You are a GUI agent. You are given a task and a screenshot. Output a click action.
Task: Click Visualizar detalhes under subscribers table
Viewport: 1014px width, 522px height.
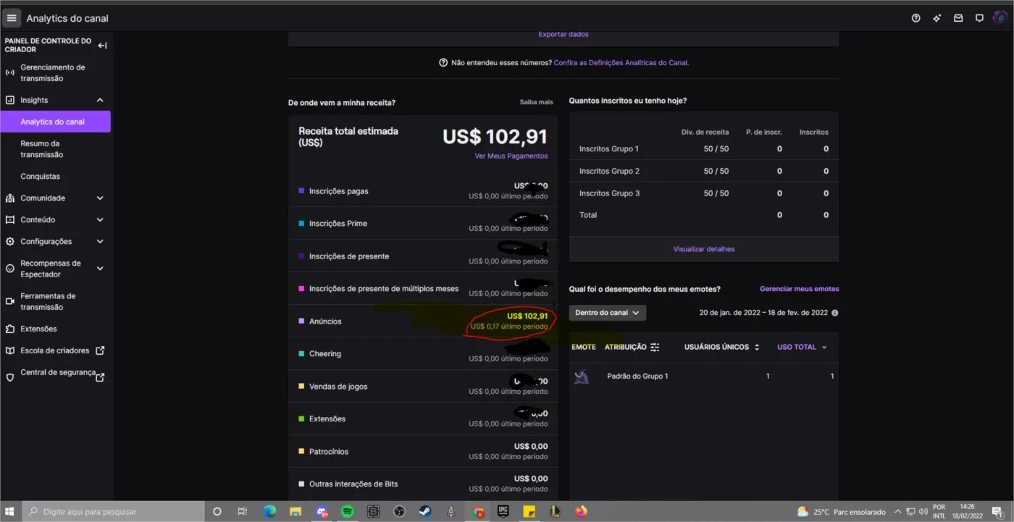(704, 249)
